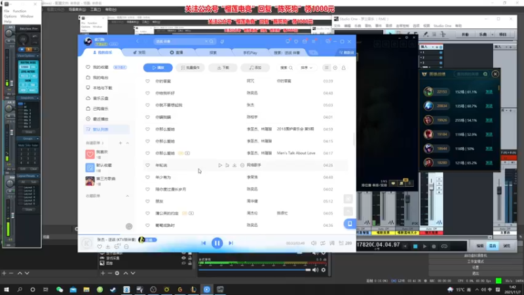Viewport: 524px width, 295px height.
Task: Add a scene with OBS scenes plus button
Action: (4, 273)
